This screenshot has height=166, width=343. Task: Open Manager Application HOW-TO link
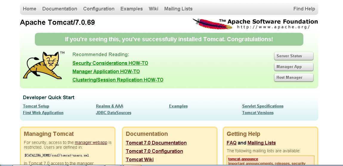click(106, 71)
